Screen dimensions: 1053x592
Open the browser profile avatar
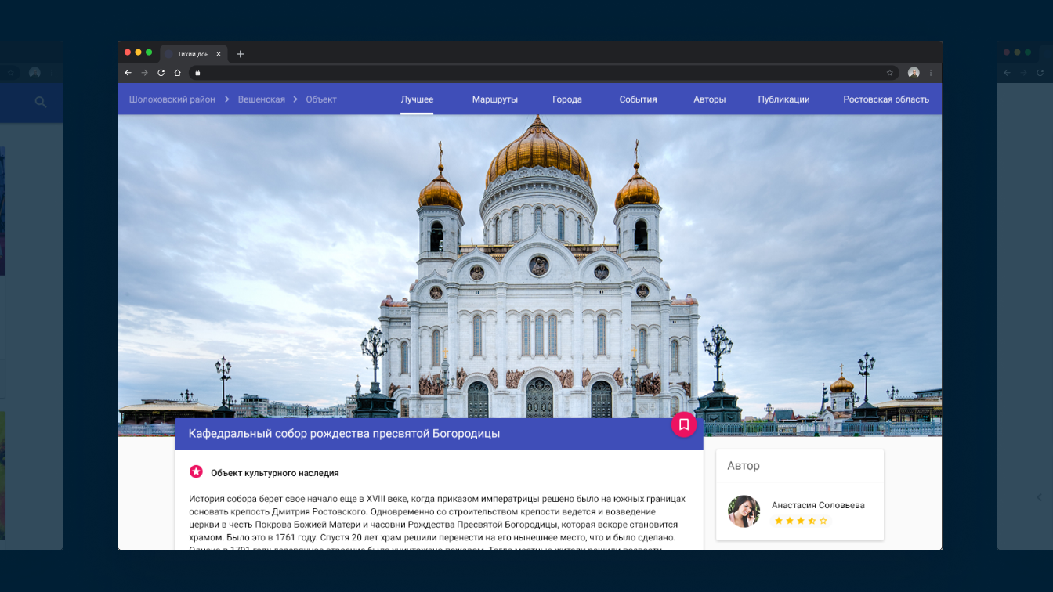[913, 73]
